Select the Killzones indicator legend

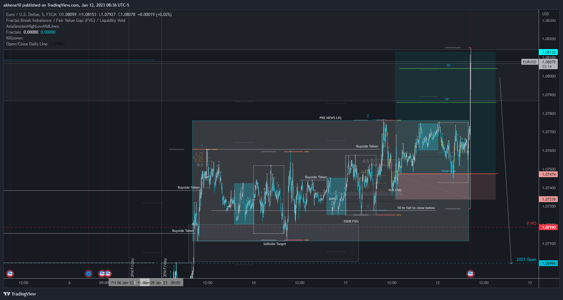[x=14, y=38]
